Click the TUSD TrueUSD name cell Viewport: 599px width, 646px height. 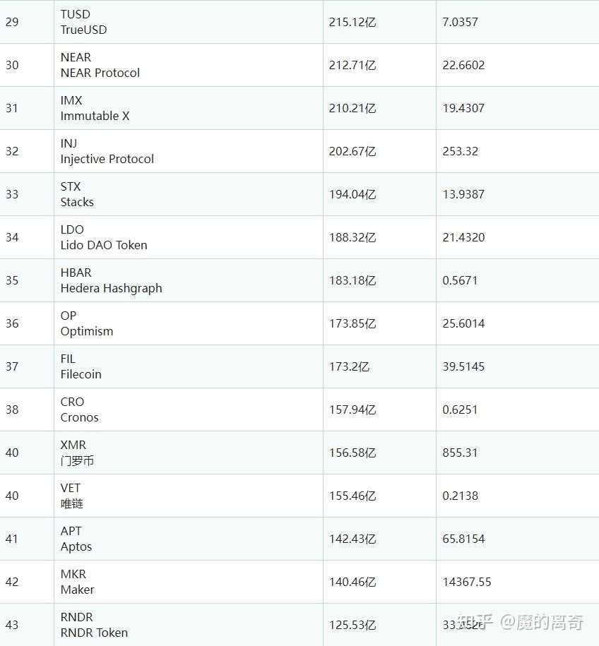pos(83,22)
